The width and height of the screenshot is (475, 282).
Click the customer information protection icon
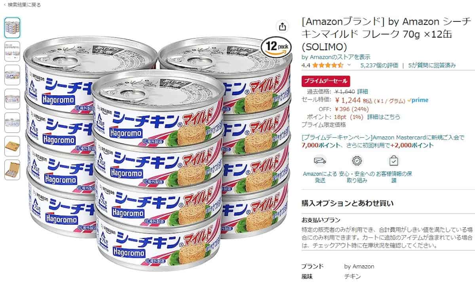[x=394, y=161]
